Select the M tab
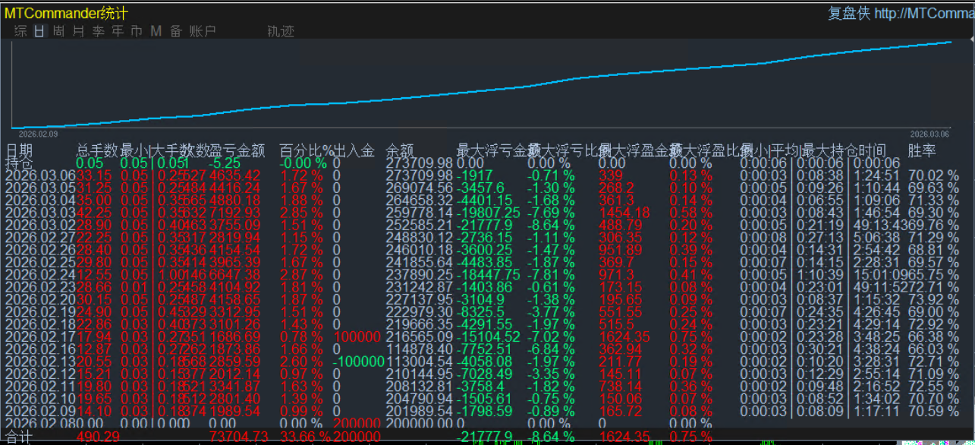 click(156, 31)
